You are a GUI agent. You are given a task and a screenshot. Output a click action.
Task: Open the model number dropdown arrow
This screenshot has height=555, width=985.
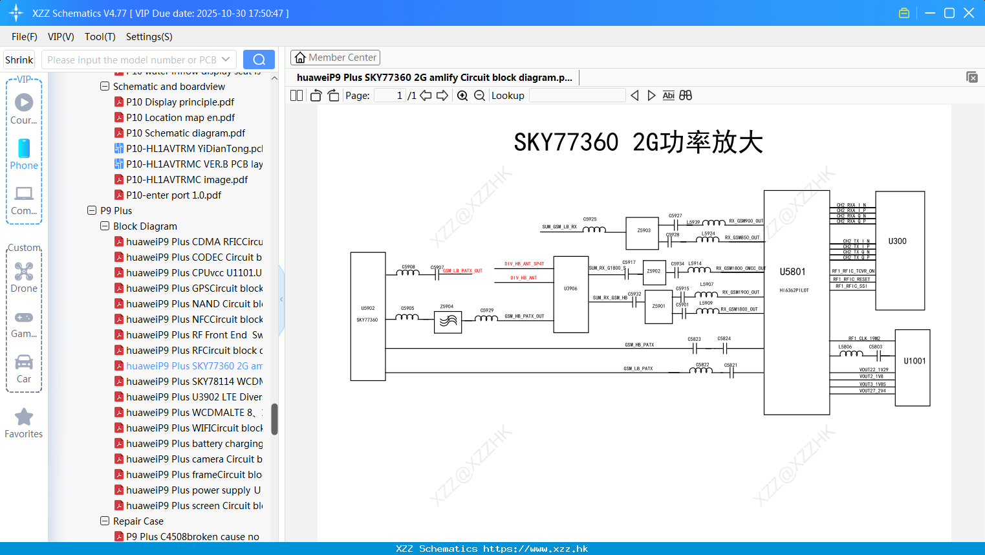click(226, 60)
